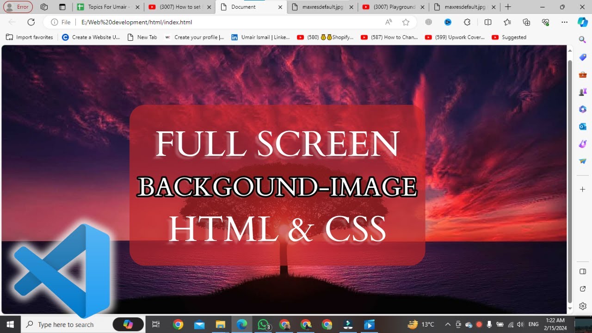Image resolution: width=592 pixels, height=333 pixels.
Task: Open Task View on taskbar
Action: (156, 324)
